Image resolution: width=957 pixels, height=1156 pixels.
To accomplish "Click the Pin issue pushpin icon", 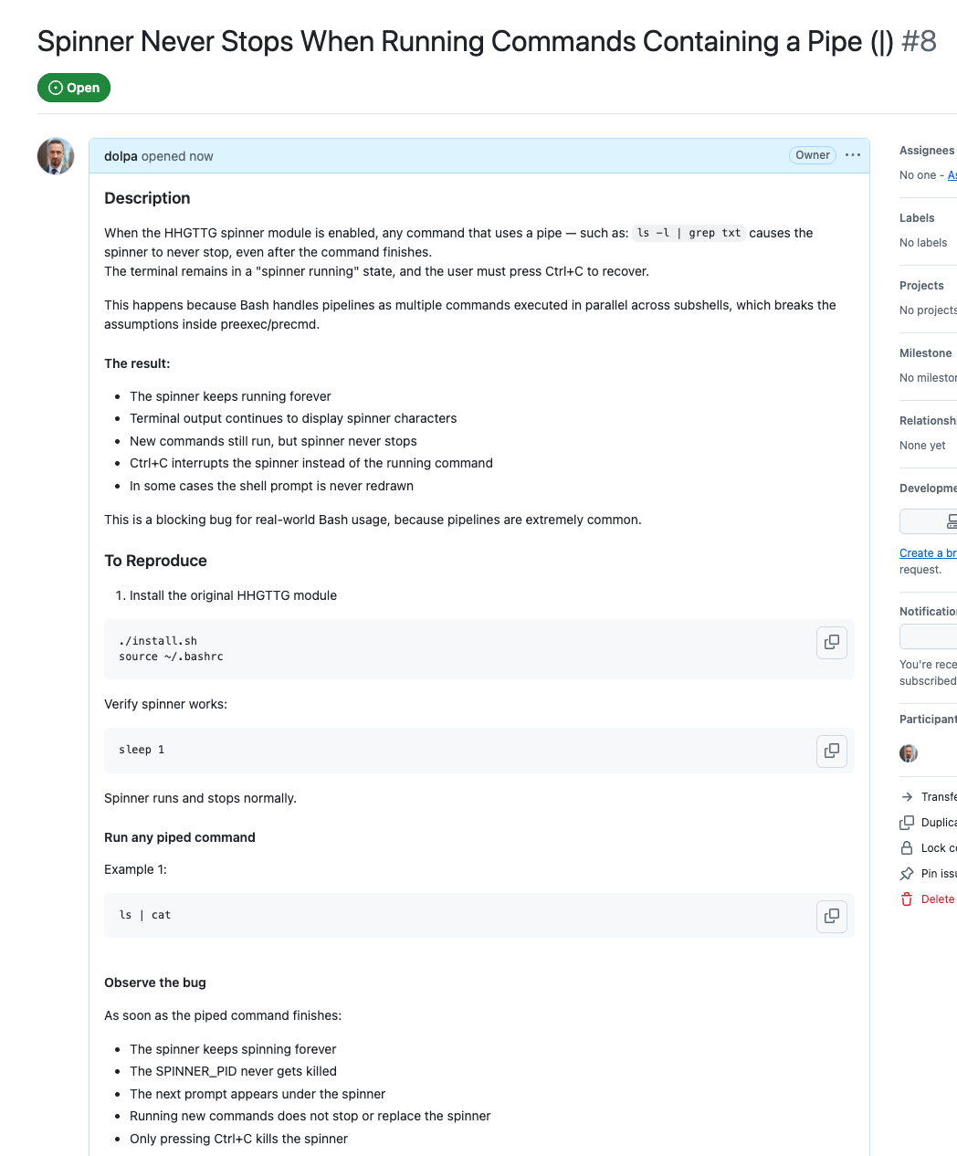I will coord(907,874).
